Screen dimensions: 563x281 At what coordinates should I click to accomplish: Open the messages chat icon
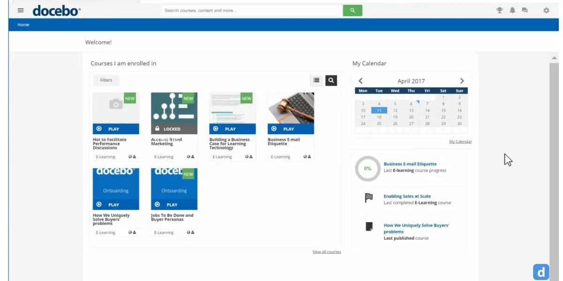525,10
